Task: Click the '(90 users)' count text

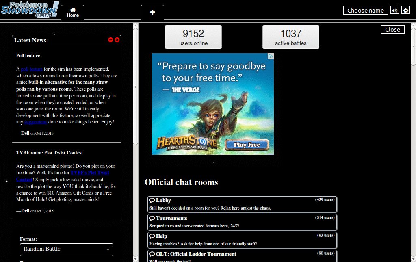Action: (x=326, y=253)
